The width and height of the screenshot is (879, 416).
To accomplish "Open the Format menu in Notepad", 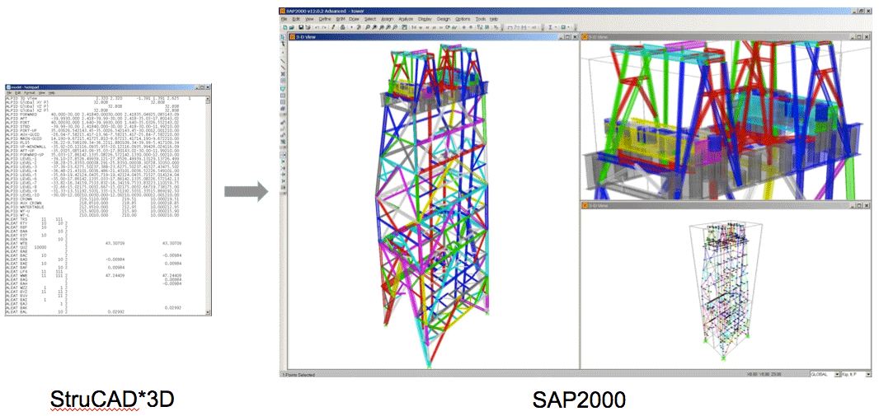I will 29,93.
